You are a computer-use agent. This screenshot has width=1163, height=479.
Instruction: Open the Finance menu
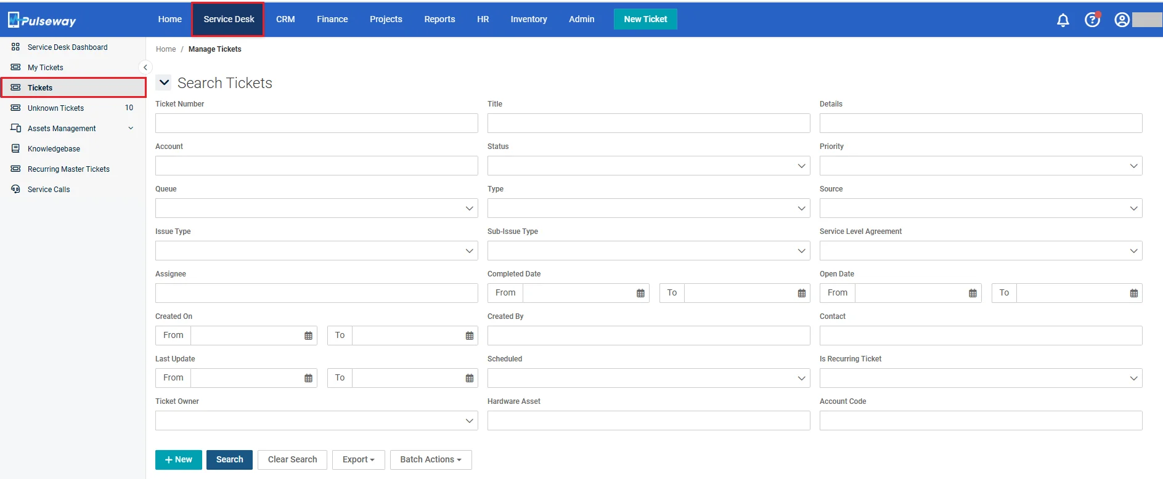pos(332,19)
